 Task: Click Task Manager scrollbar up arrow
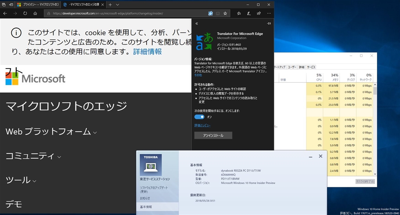click(375, 85)
